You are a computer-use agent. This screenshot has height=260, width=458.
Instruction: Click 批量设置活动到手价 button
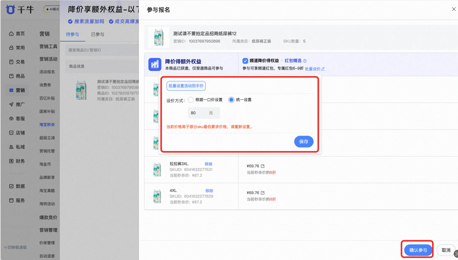tap(186, 86)
